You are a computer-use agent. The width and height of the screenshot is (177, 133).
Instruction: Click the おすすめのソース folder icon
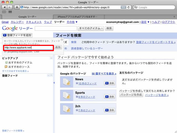click(x=6, y=67)
